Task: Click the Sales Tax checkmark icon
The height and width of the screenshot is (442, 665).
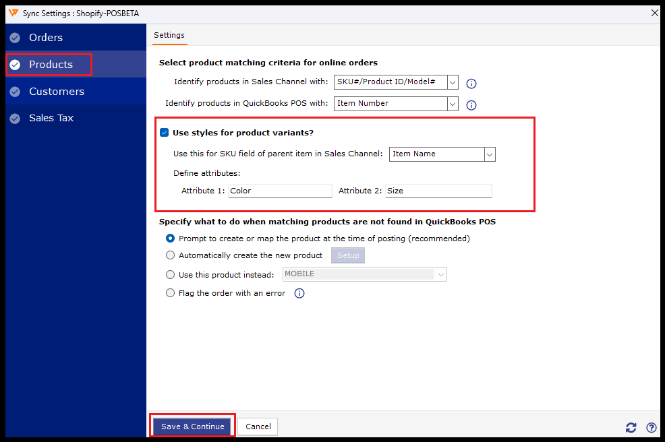Action: [15, 119]
